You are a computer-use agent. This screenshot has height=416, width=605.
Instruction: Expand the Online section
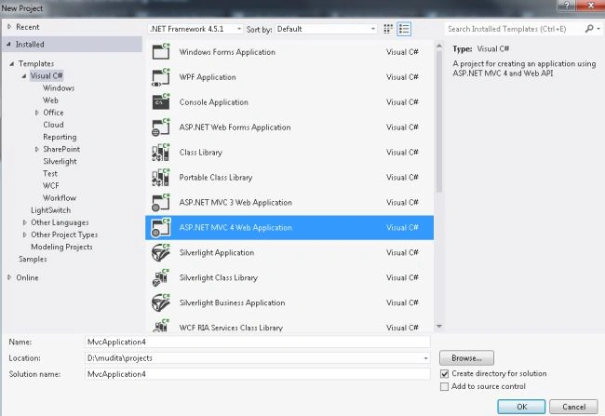[9, 277]
